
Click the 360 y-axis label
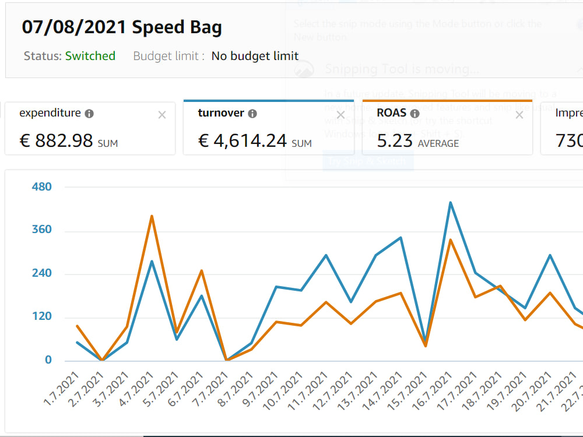pyautogui.click(x=41, y=229)
